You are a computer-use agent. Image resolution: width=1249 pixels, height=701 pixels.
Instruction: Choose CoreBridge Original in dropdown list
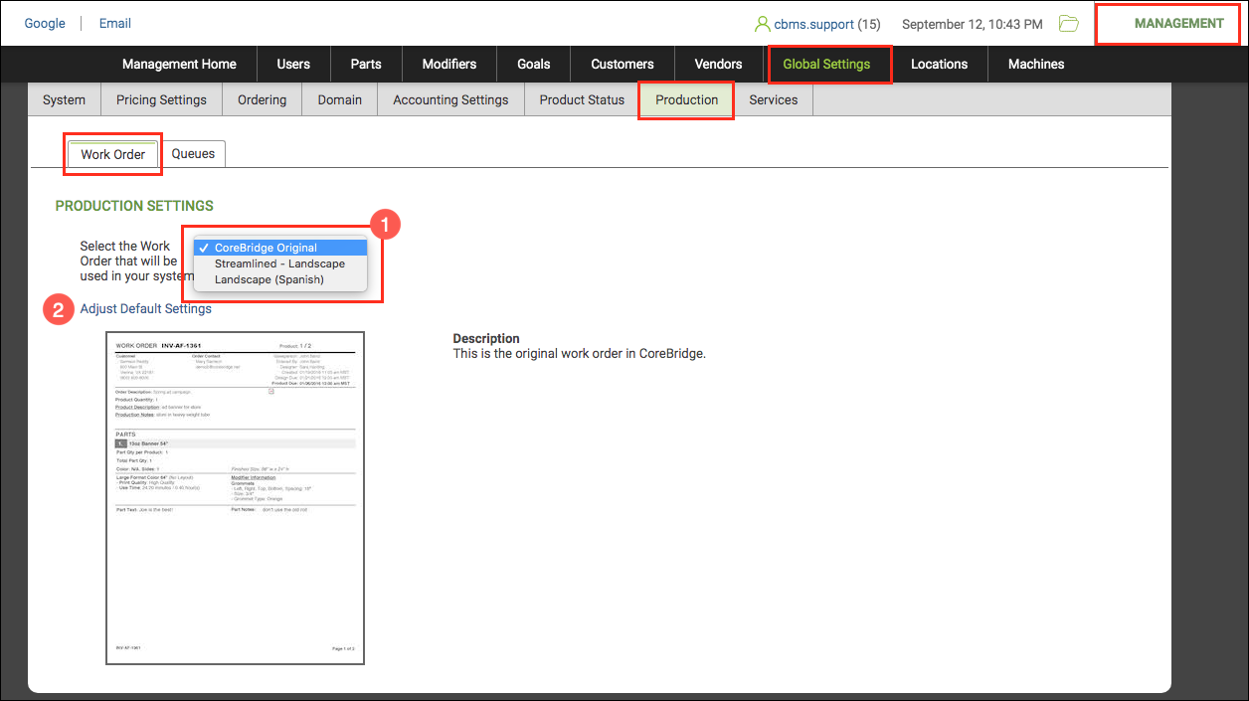click(281, 248)
